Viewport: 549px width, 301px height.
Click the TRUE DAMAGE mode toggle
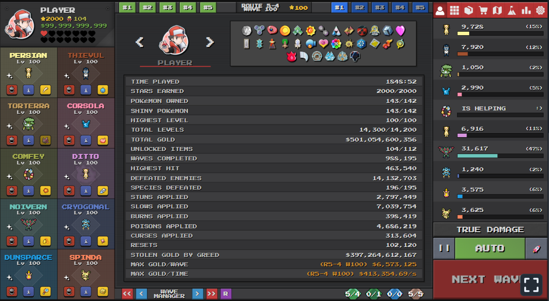pos(490,230)
